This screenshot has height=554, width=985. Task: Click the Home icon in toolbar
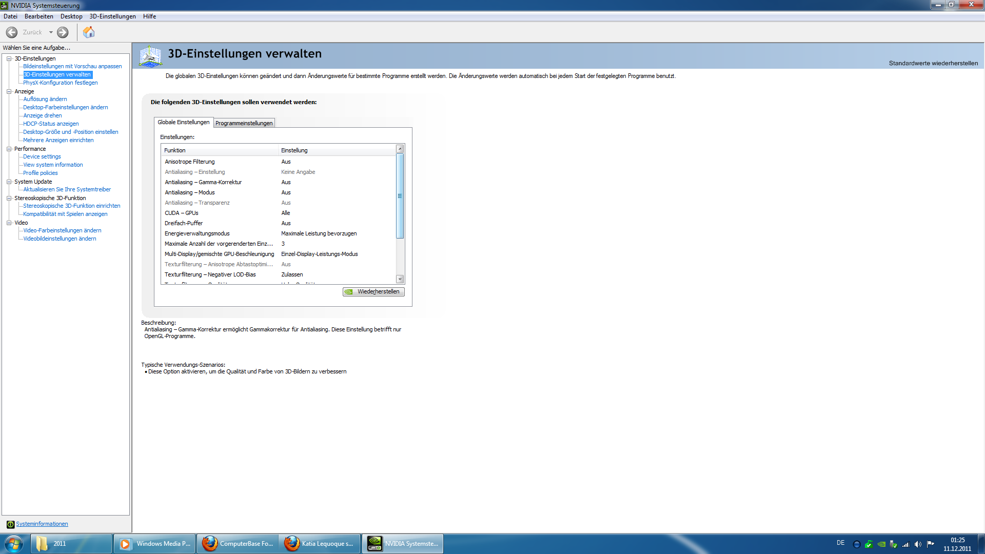(89, 32)
